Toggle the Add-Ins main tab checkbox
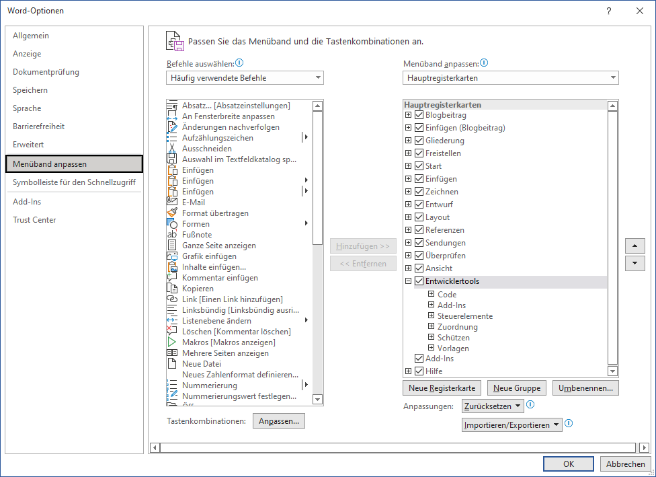Viewport: 656px width, 477px height. click(419, 358)
